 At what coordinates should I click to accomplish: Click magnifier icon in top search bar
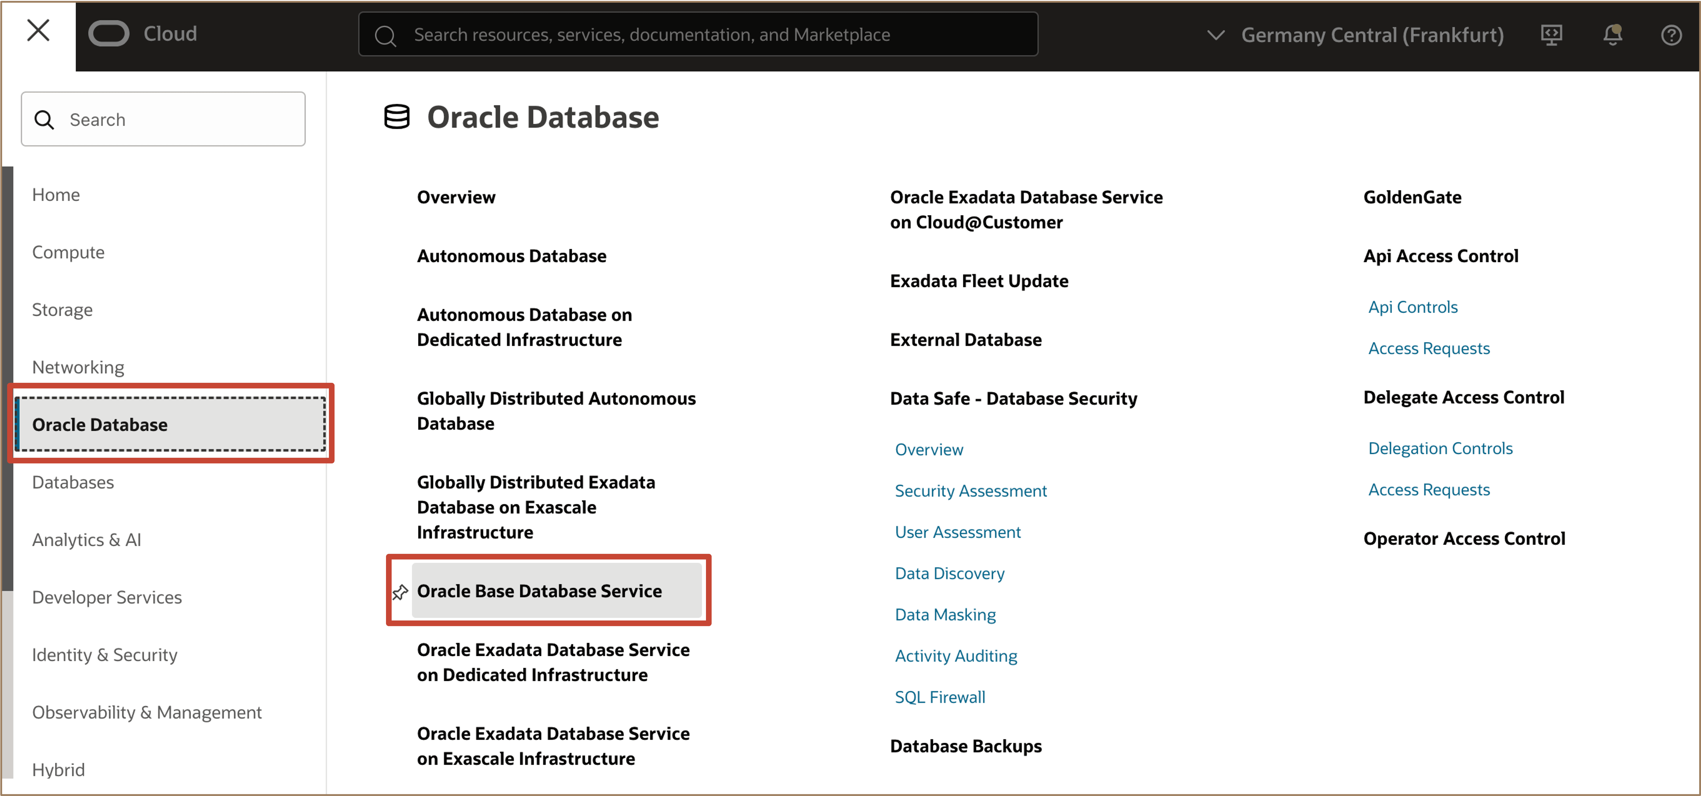pos(385,35)
